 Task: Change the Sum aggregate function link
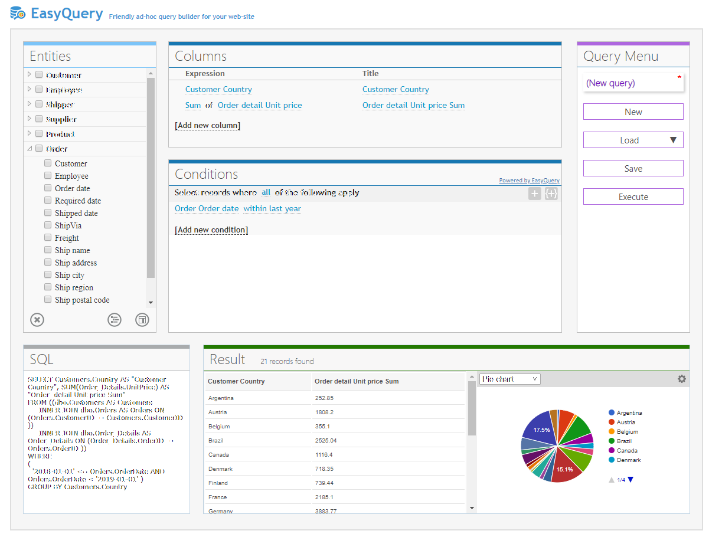[193, 106]
